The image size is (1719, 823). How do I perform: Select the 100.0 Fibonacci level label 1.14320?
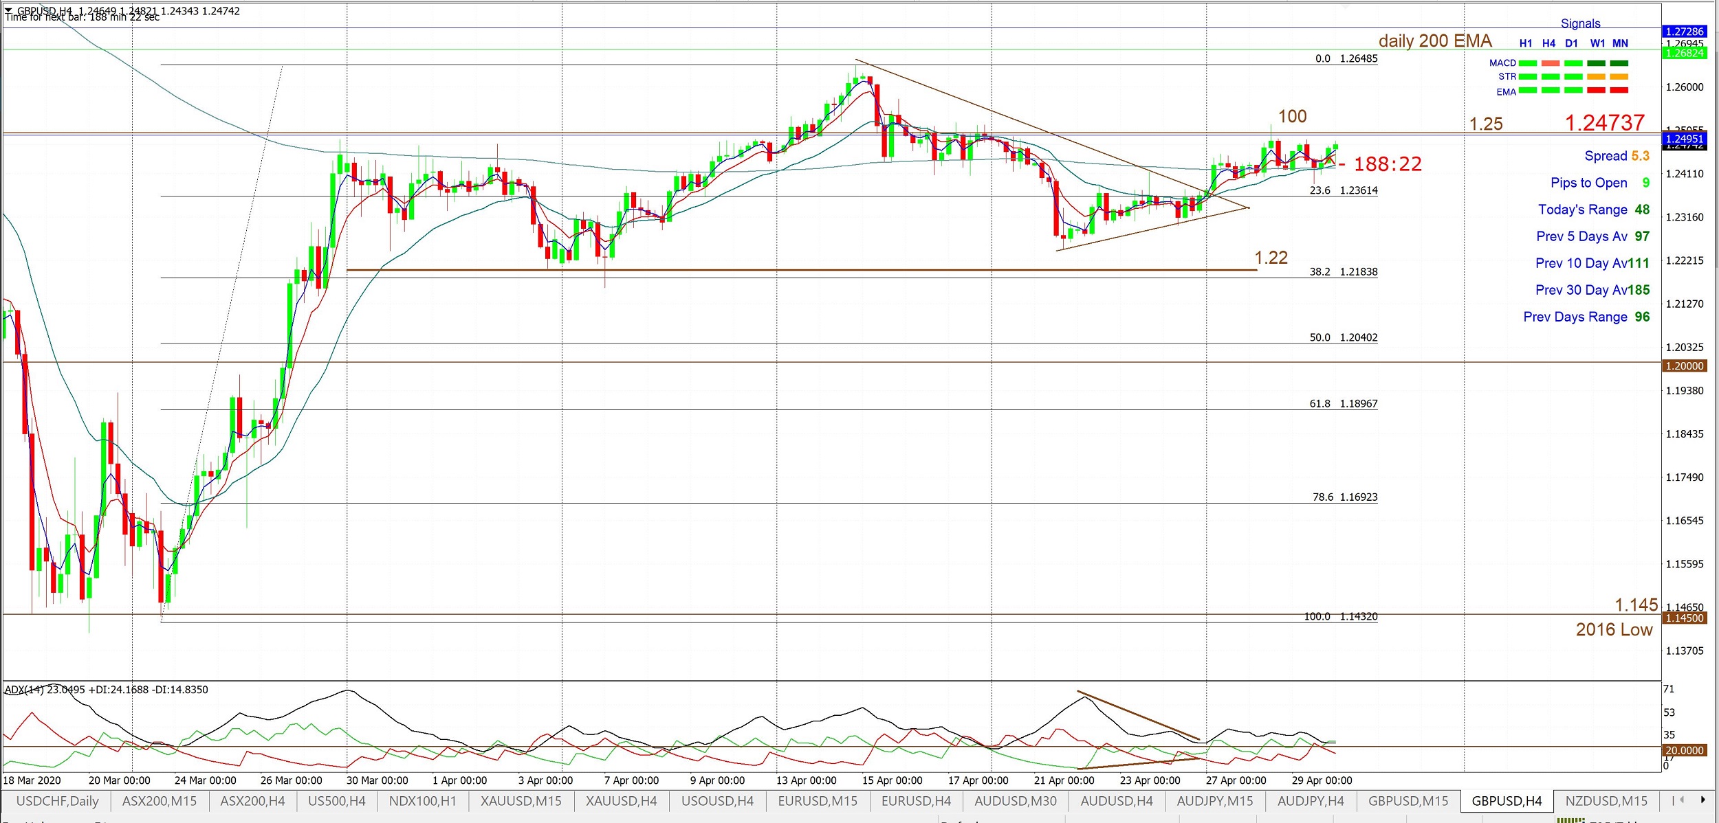(x=1341, y=617)
